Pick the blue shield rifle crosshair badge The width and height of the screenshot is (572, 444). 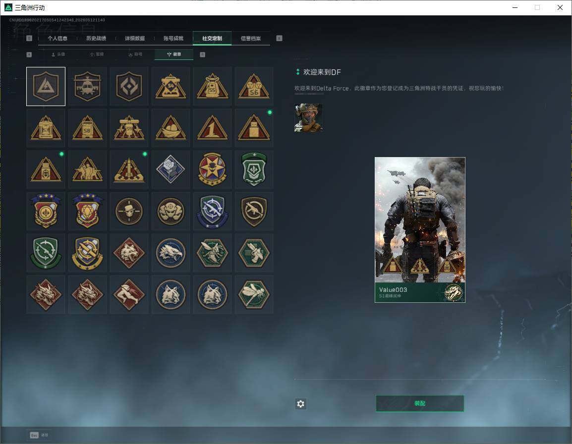click(212, 211)
